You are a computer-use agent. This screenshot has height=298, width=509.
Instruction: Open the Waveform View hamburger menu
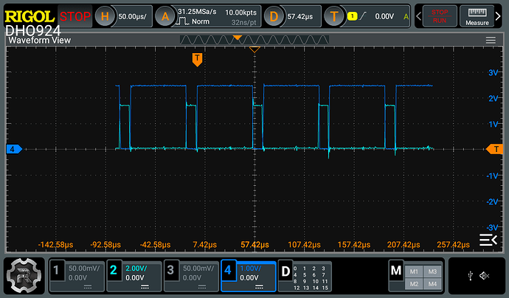pos(490,41)
